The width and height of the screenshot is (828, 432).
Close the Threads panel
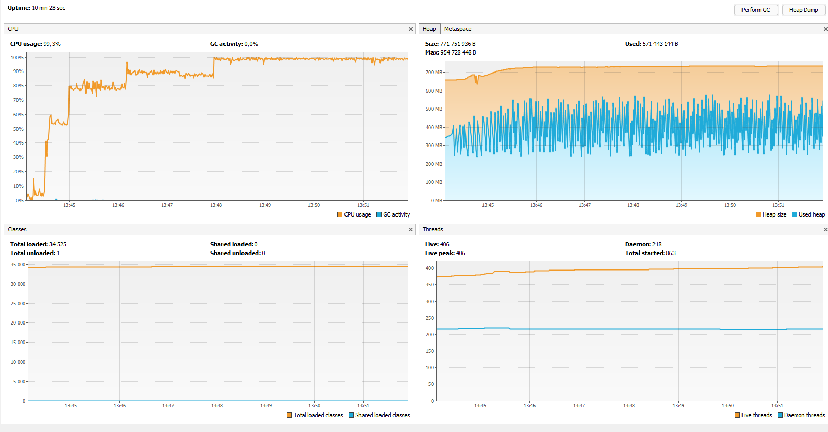tap(825, 230)
